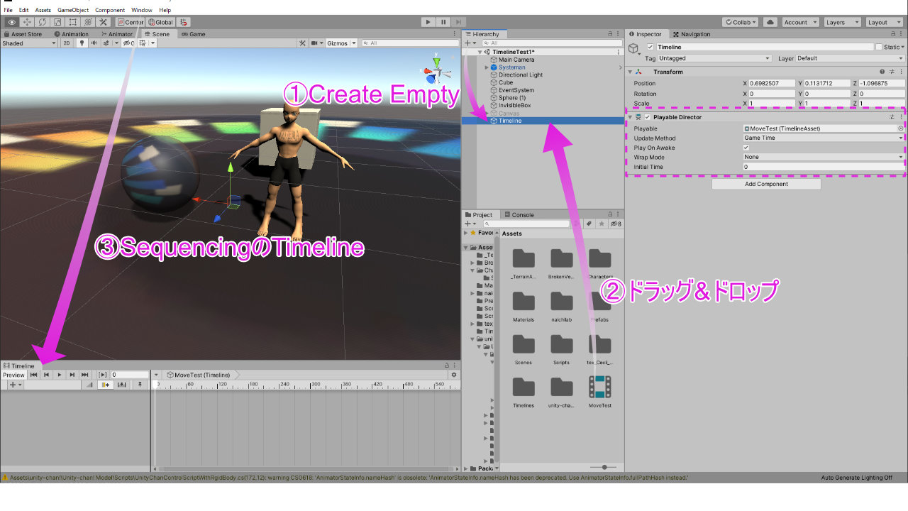Select the Scale tool in the toolbar
This screenshot has width=908, height=511.
coord(57,22)
